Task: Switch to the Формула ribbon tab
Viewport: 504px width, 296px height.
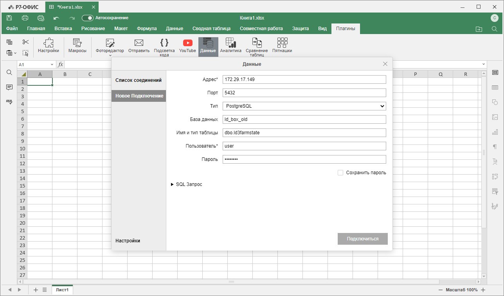Action: (x=147, y=29)
